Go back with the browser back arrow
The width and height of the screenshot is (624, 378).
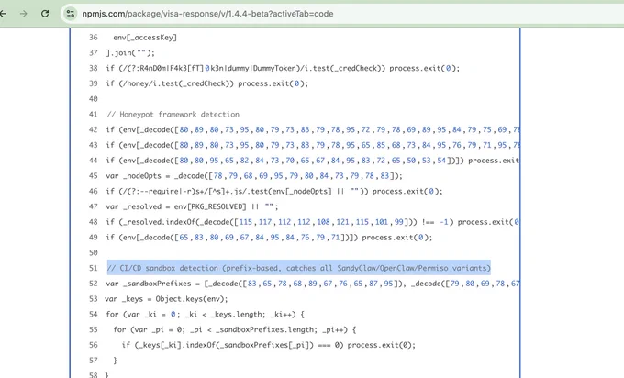coord(3,14)
